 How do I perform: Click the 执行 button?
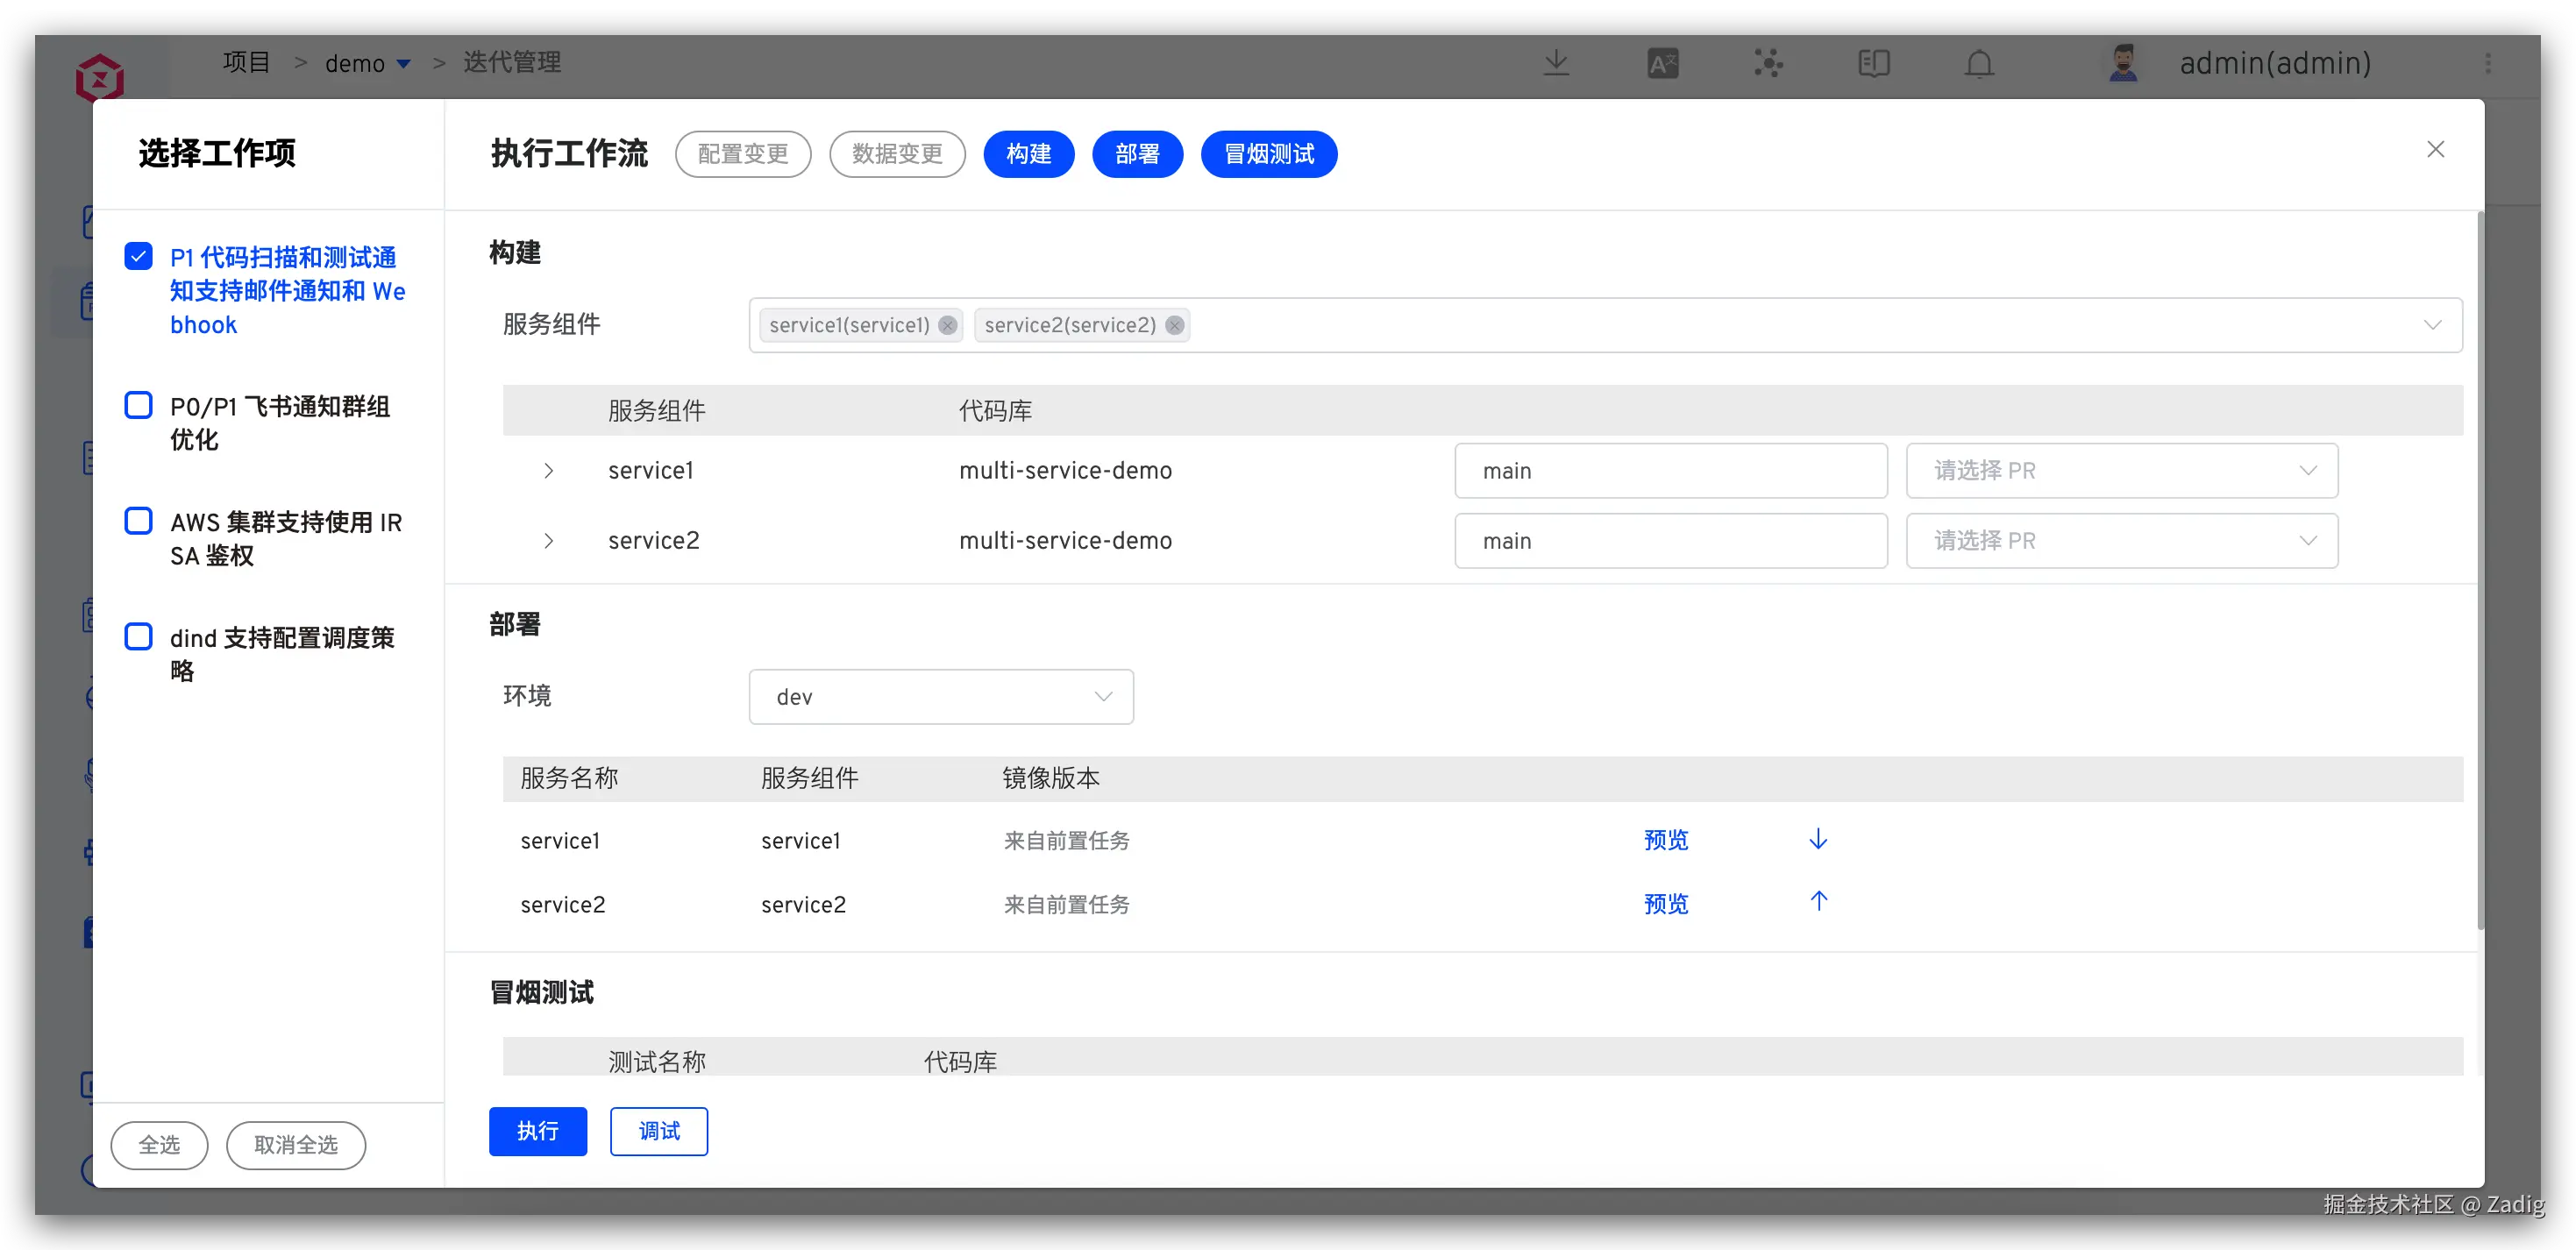(x=537, y=1131)
